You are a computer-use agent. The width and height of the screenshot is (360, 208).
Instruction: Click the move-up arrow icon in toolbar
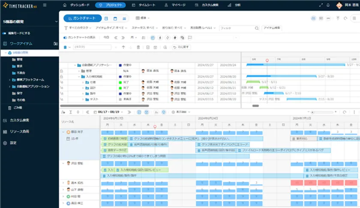[123, 47]
